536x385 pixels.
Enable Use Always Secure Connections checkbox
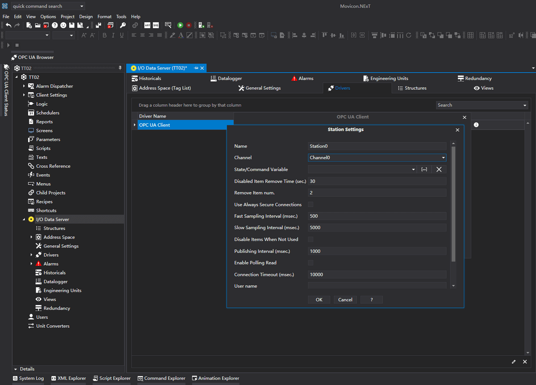[310, 205]
